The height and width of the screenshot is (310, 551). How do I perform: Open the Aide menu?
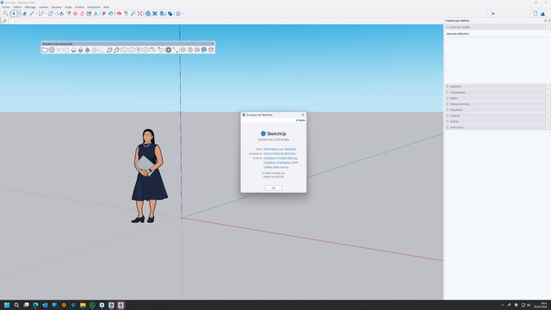pos(106,7)
